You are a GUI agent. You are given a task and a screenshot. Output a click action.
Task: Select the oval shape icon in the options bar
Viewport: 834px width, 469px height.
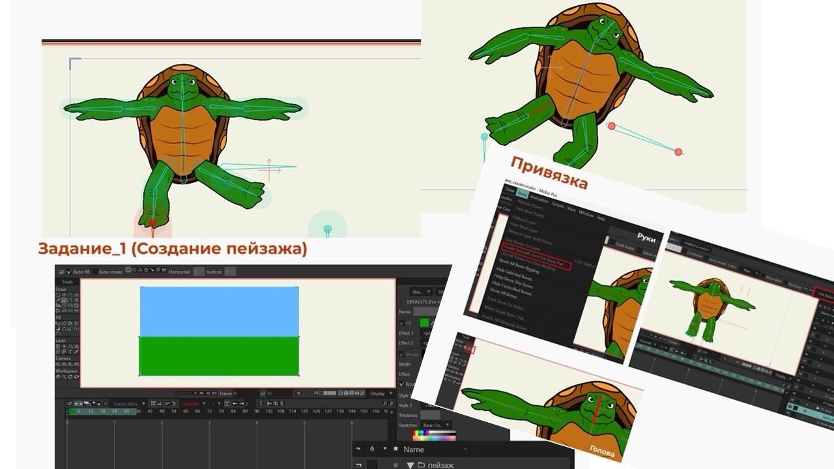[x=135, y=271]
